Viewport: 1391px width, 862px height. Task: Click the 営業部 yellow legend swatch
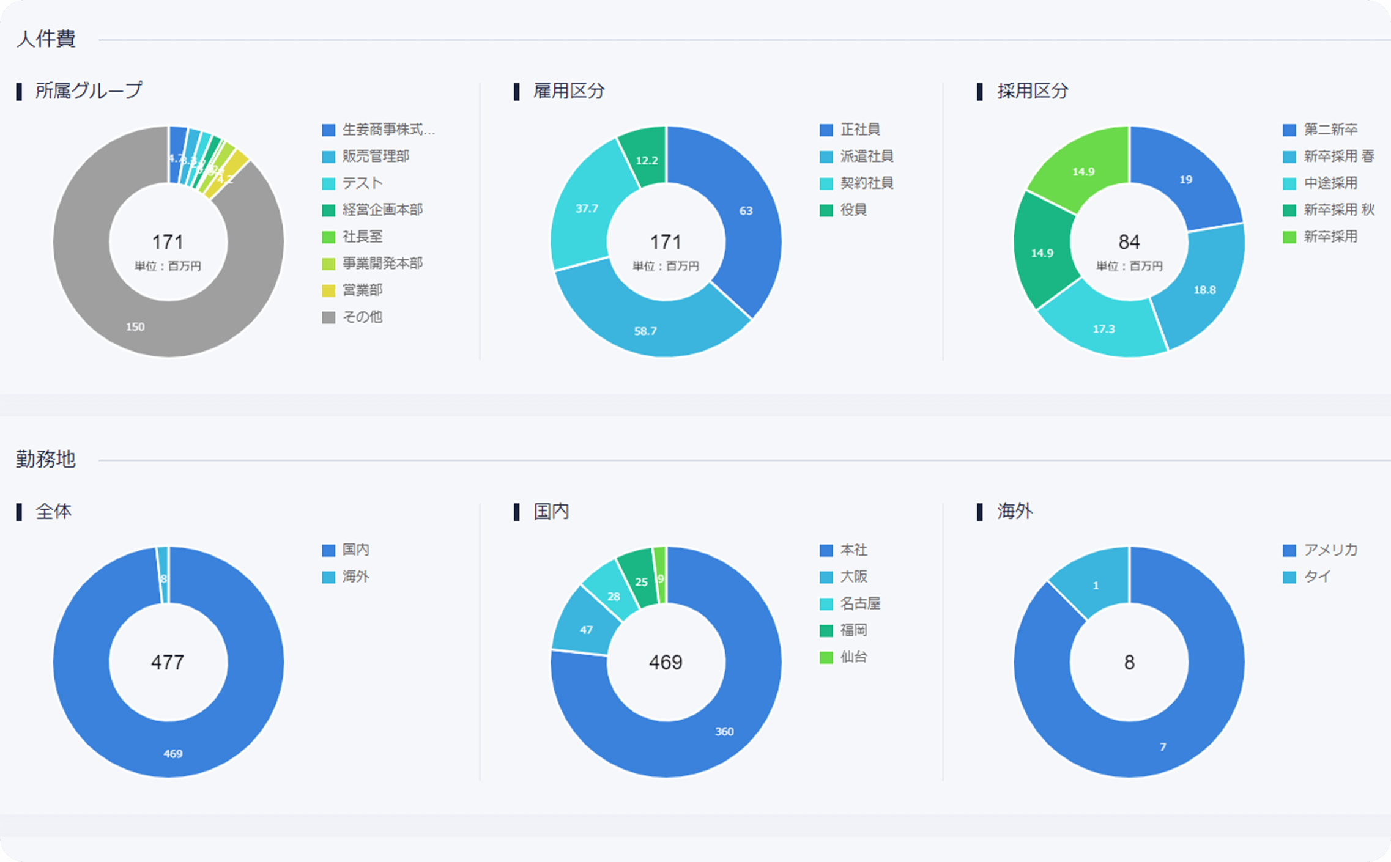(328, 291)
